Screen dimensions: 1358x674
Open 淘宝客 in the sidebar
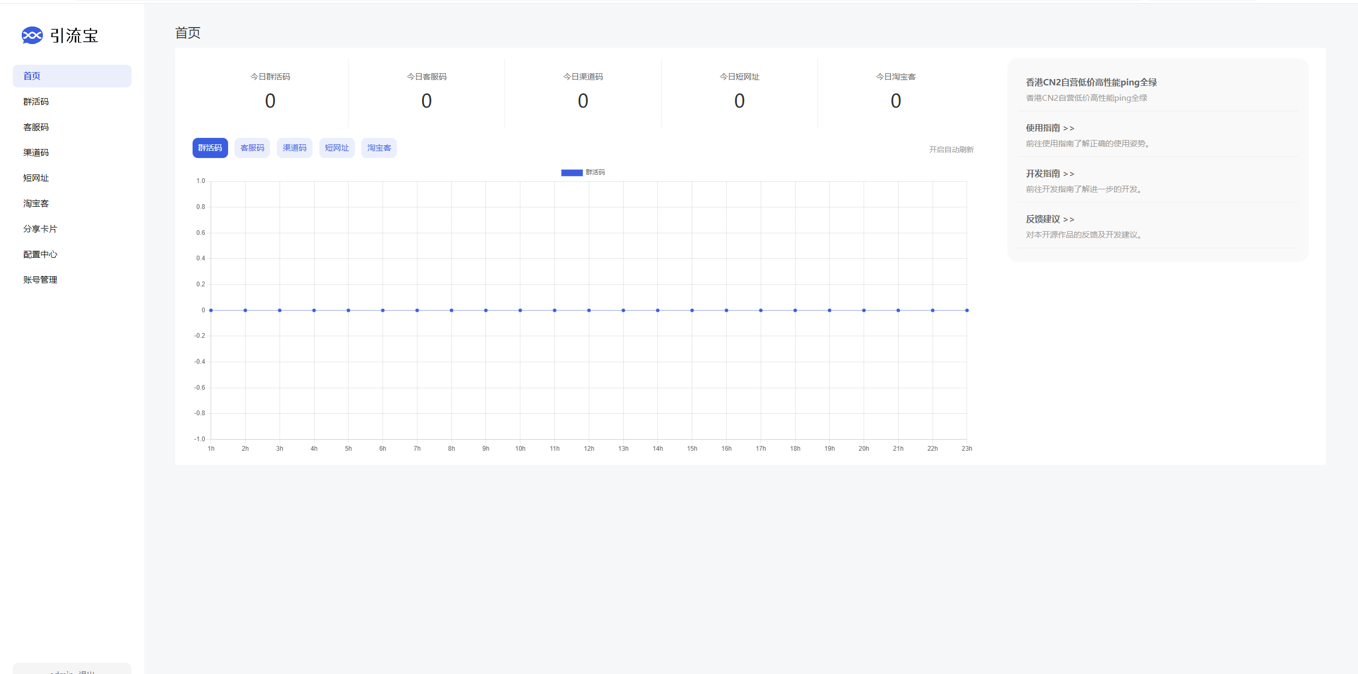36,204
